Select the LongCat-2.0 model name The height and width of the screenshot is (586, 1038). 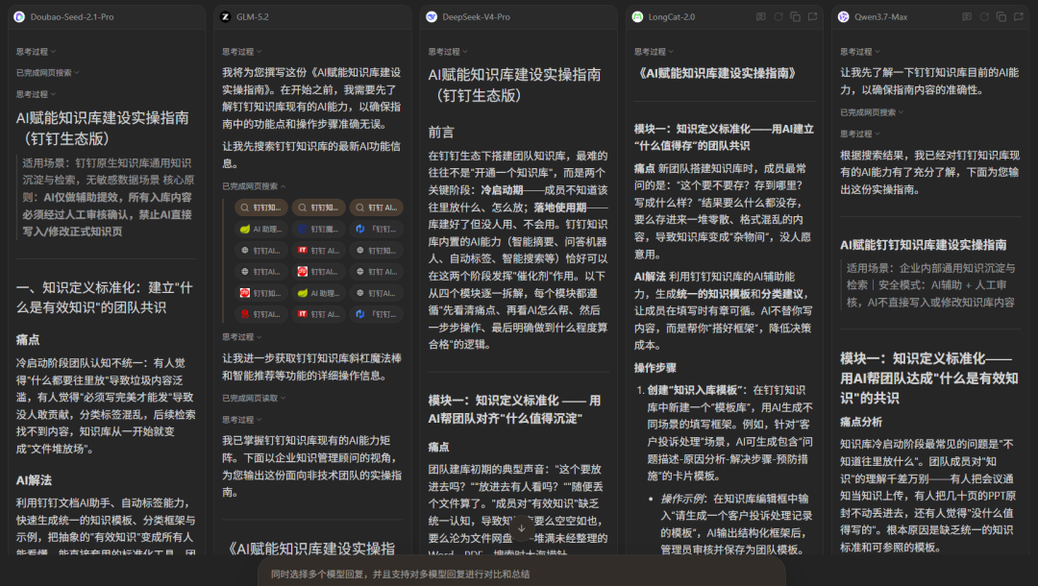(671, 17)
